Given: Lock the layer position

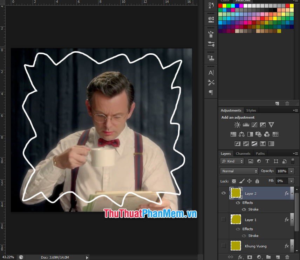Looking at the screenshot, I should 250,181.
